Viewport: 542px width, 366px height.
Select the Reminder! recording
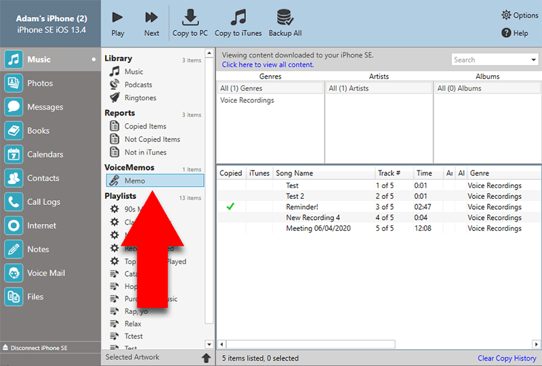(x=379, y=207)
